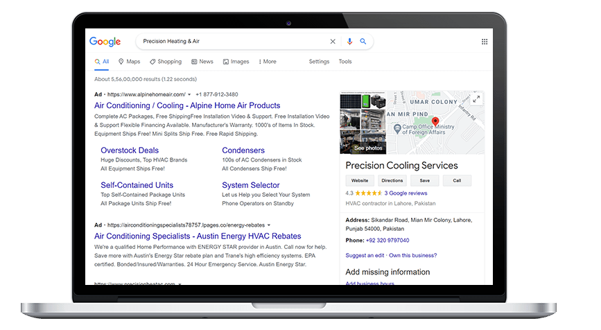
Task: Click the Google logo
Action: pyautogui.click(x=105, y=42)
